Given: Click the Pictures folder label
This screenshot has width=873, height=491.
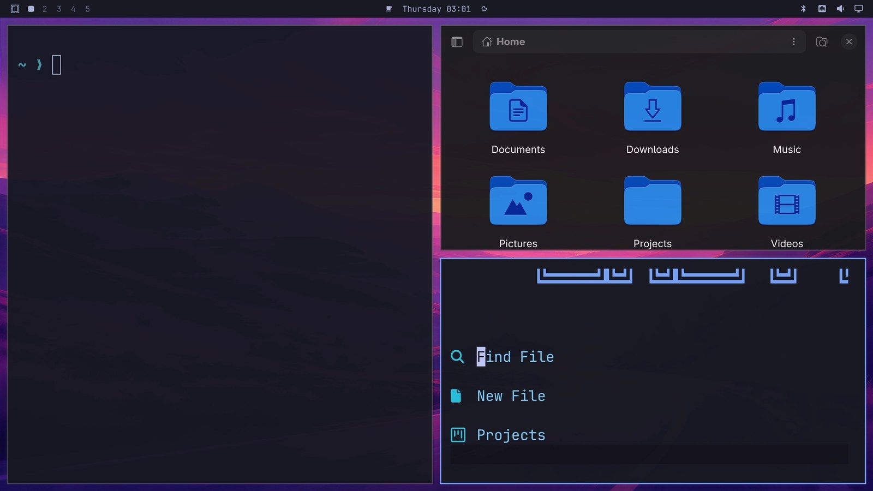Looking at the screenshot, I should coord(518,244).
